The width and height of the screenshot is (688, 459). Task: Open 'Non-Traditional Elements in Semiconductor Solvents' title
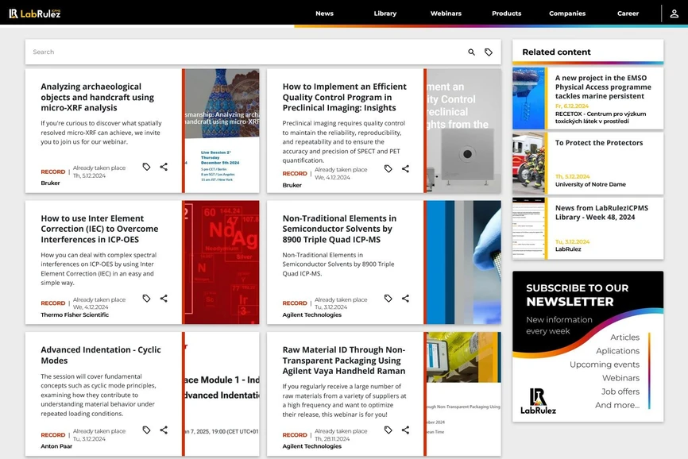(339, 229)
